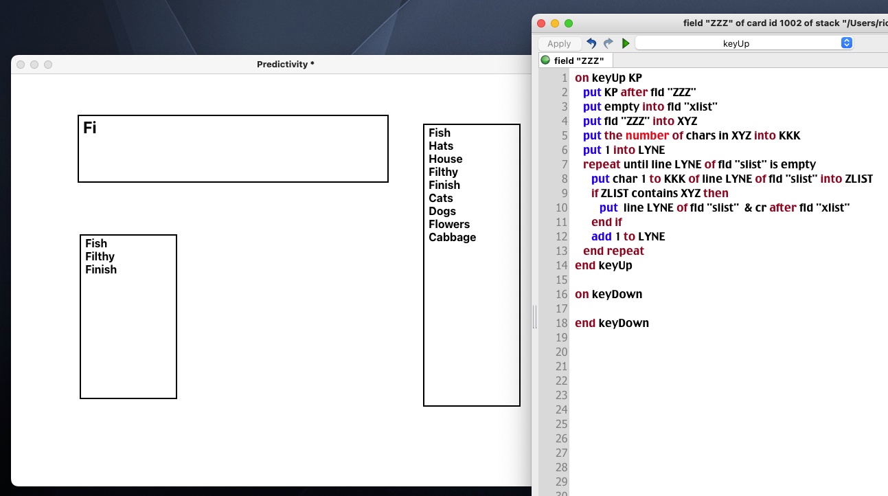
Task: Click "Flowers" in the source word list
Action: [449, 224]
